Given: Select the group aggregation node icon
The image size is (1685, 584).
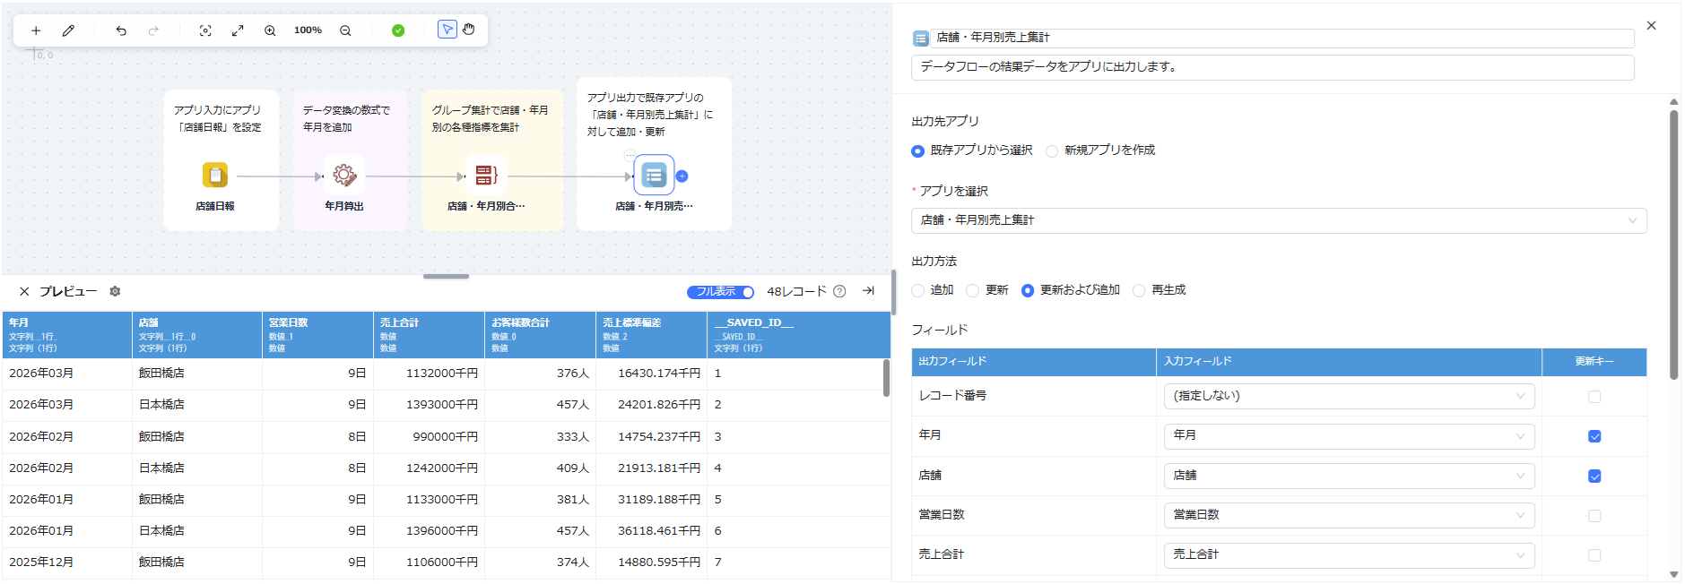Looking at the screenshot, I should (486, 175).
